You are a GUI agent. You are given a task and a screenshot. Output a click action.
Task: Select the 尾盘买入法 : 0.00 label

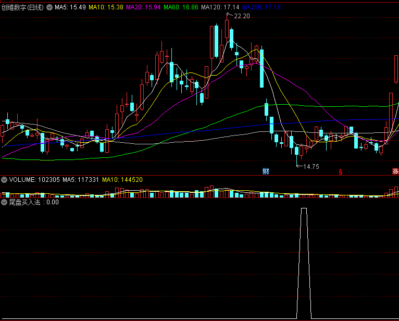34,202
